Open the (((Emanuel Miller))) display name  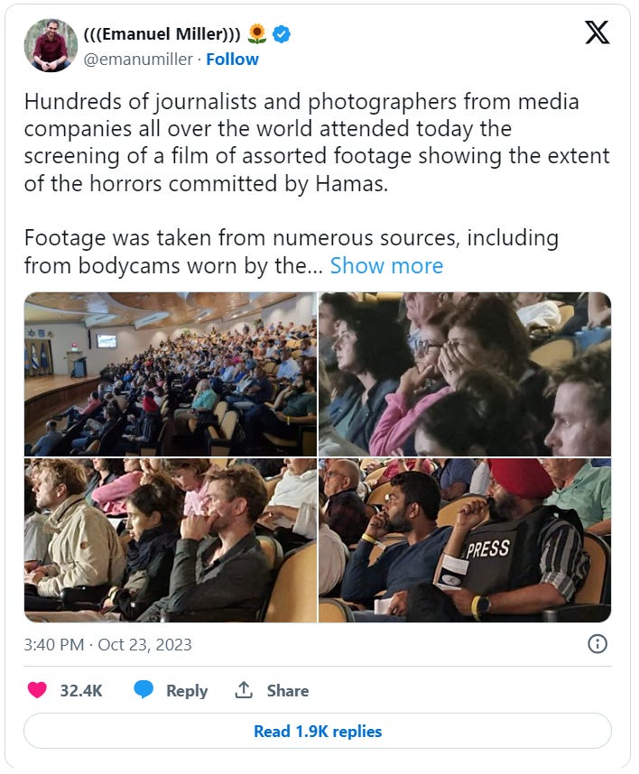[x=162, y=34]
